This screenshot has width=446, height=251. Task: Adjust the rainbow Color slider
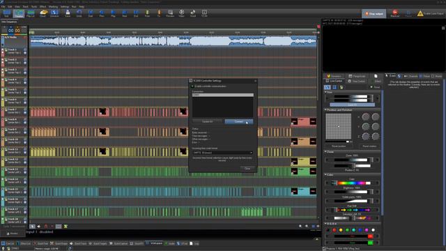[352, 183]
